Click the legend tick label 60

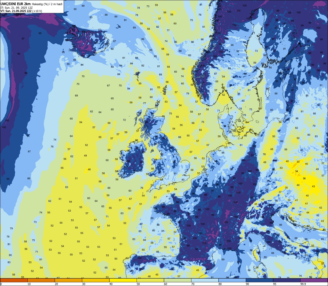(166, 284)
